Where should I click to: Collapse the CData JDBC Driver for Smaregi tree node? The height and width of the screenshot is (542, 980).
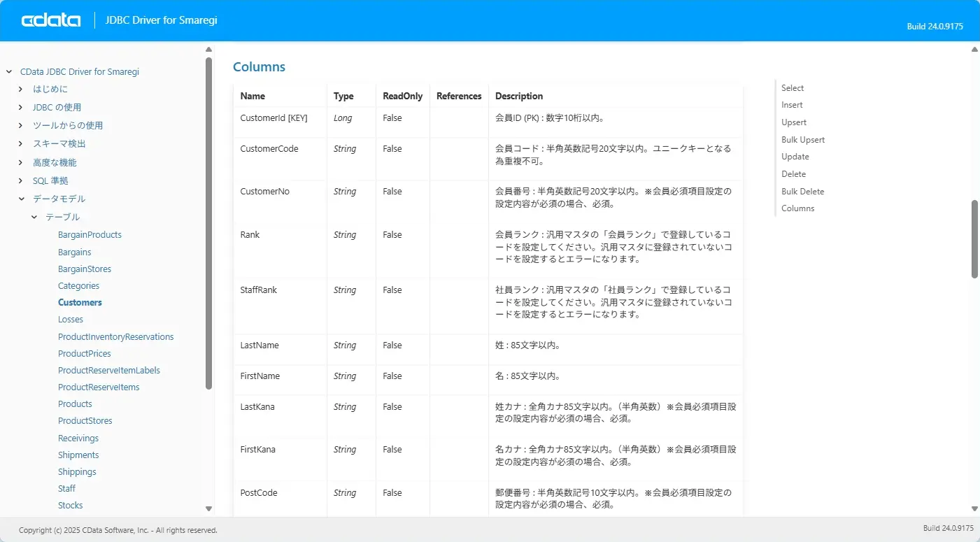tap(9, 71)
